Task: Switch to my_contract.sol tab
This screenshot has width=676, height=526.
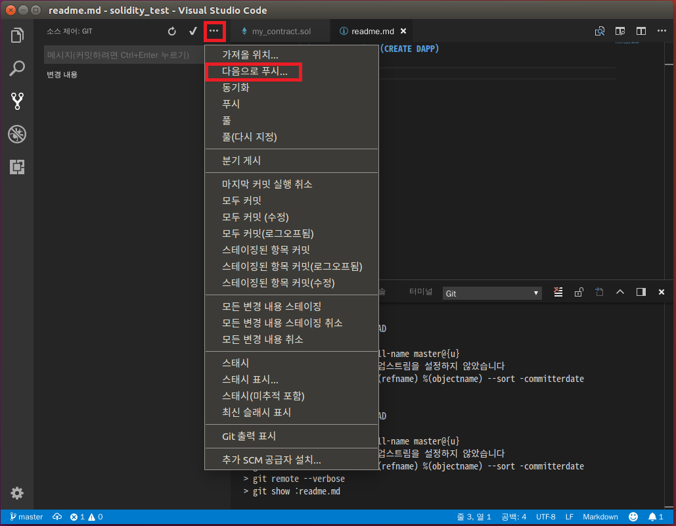Action: point(281,31)
